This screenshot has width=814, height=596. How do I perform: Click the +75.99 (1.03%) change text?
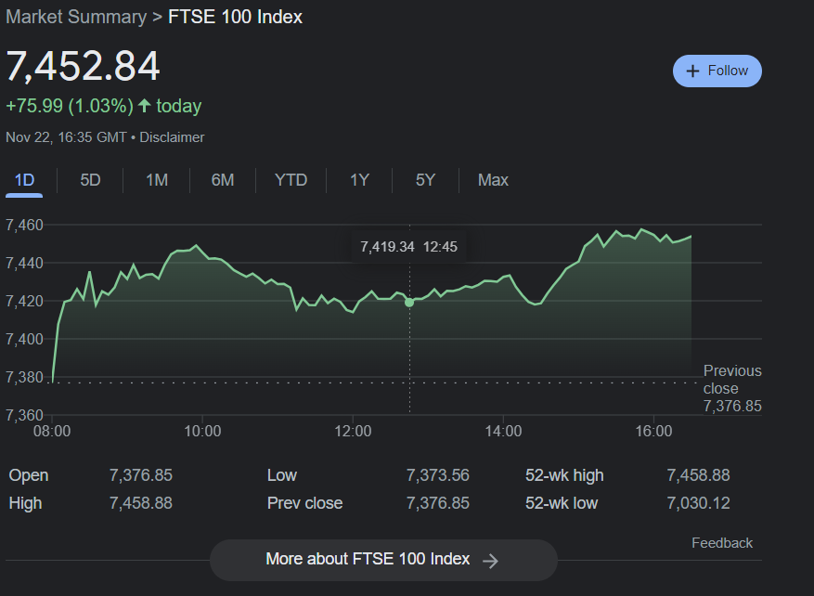pyautogui.click(x=70, y=106)
